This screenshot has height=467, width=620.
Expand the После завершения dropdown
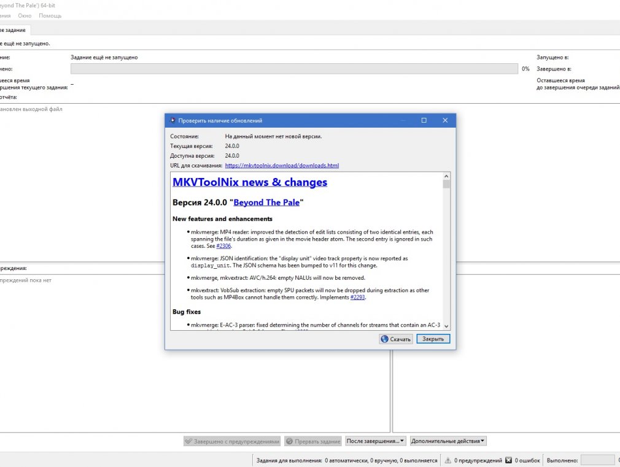(375, 441)
